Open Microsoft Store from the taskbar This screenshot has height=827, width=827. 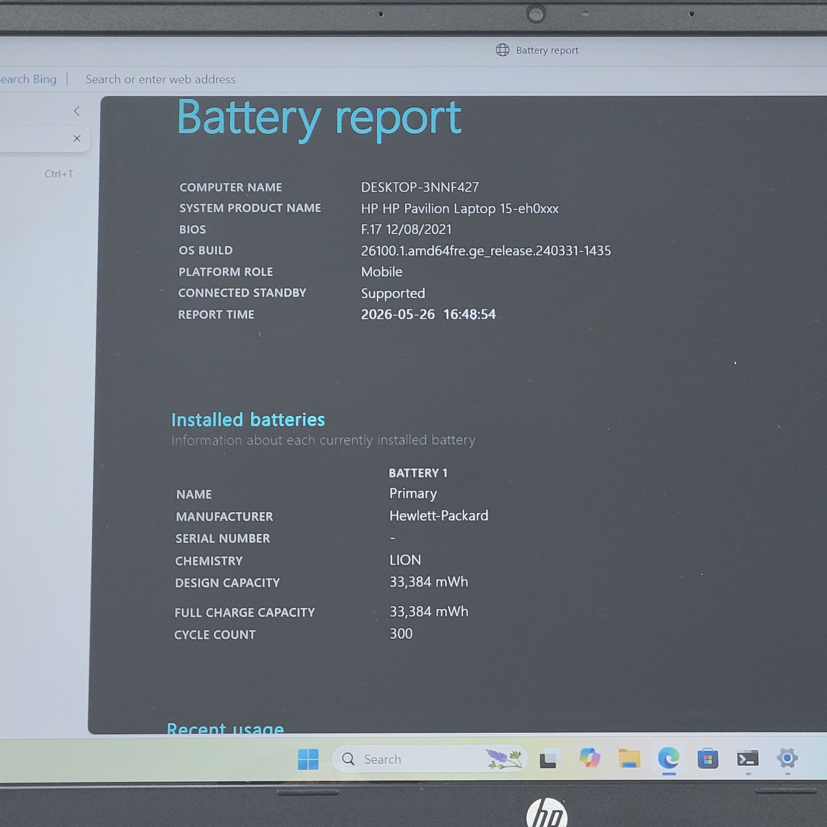[708, 758]
